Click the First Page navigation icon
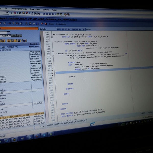The width and height of the screenshot is (153, 153). [44, 14]
